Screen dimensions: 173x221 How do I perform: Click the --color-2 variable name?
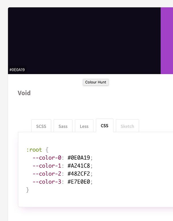pos(47,174)
